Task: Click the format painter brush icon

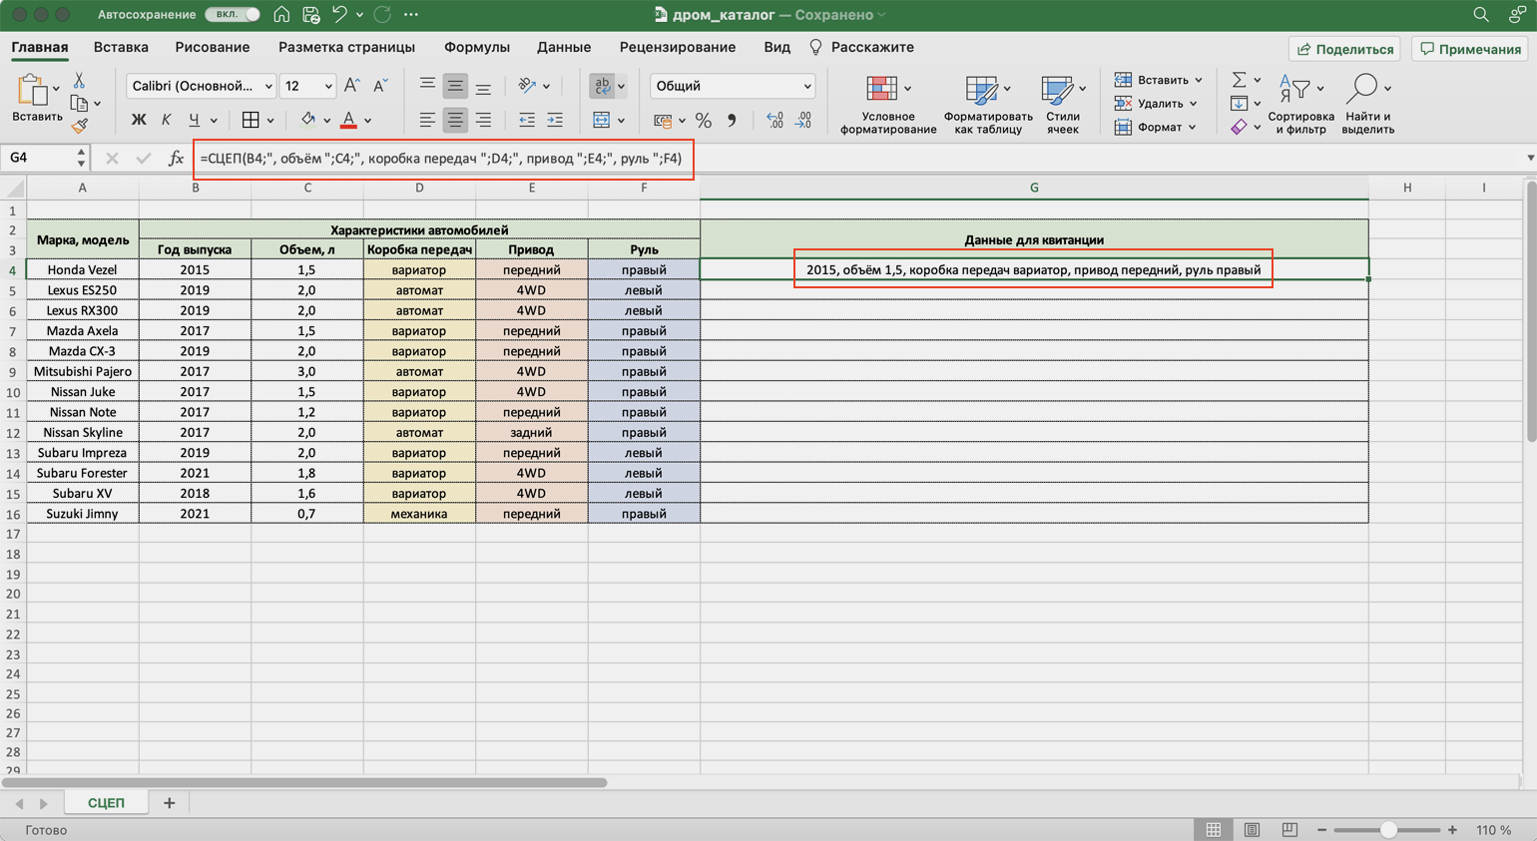Action: coord(79,126)
